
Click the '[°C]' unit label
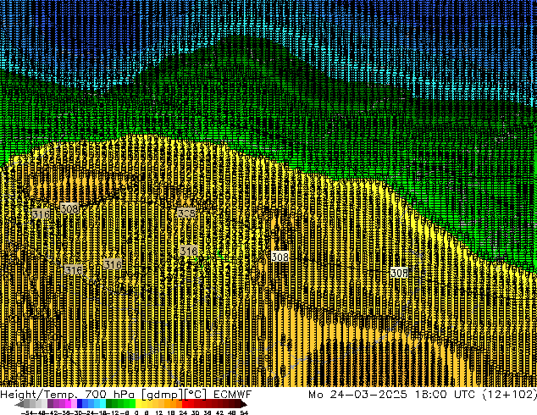click(x=196, y=395)
